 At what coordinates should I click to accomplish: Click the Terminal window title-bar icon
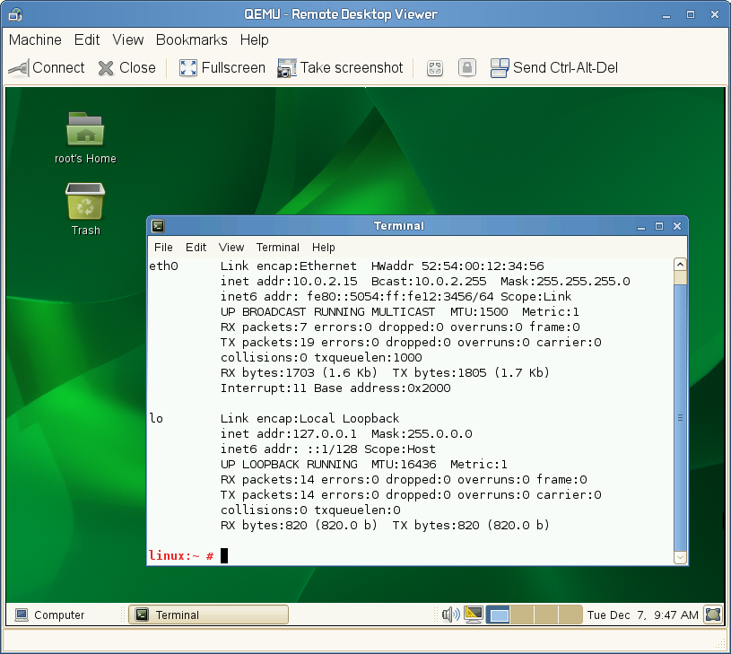point(157,225)
